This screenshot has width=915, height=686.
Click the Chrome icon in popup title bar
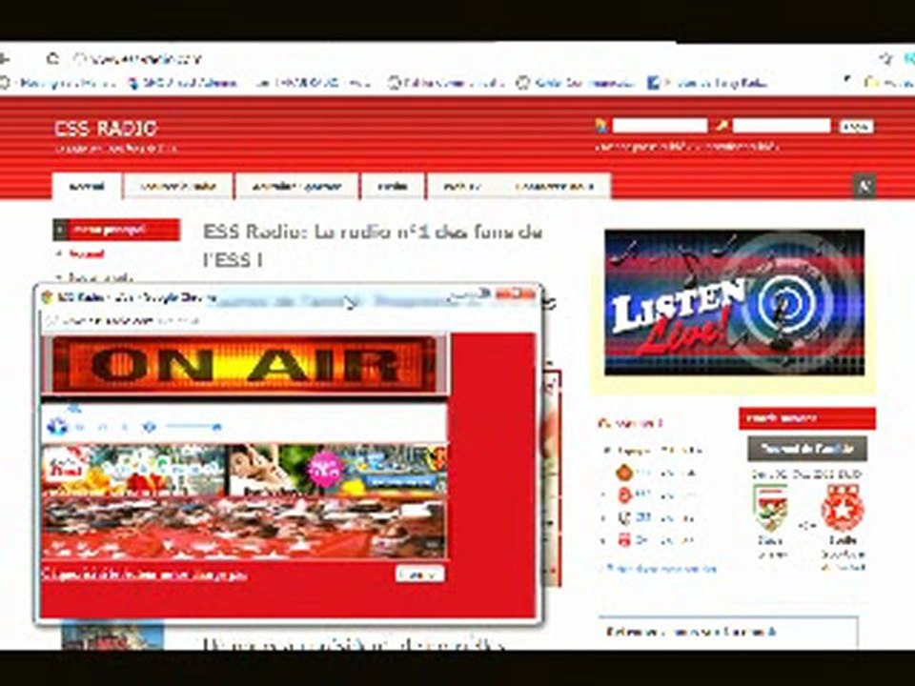click(x=48, y=298)
